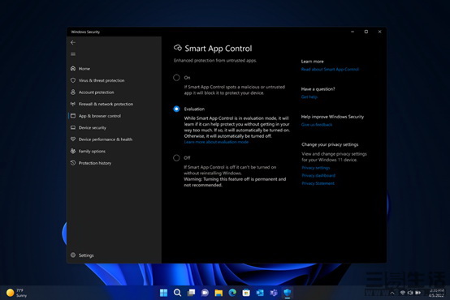The width and height of the screenshot is (450, 300).
Task: Open Learn more about evaluation mode link
Action: (x=216, y=142)
